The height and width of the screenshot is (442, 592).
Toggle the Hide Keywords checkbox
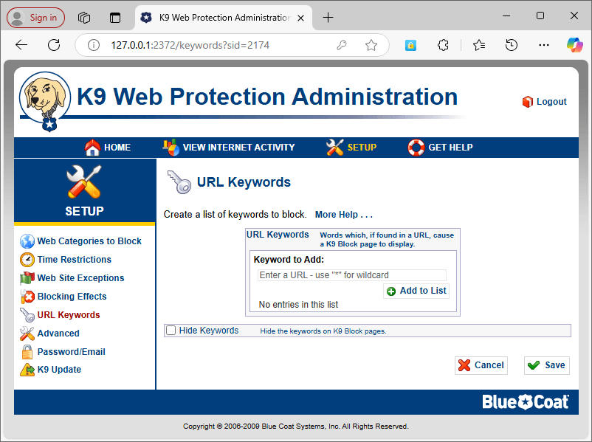point(171,331)
